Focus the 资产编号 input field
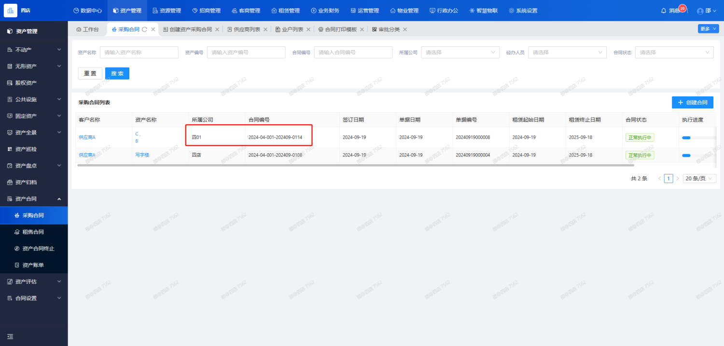724x346 pixels. click(x=246, y=53)
